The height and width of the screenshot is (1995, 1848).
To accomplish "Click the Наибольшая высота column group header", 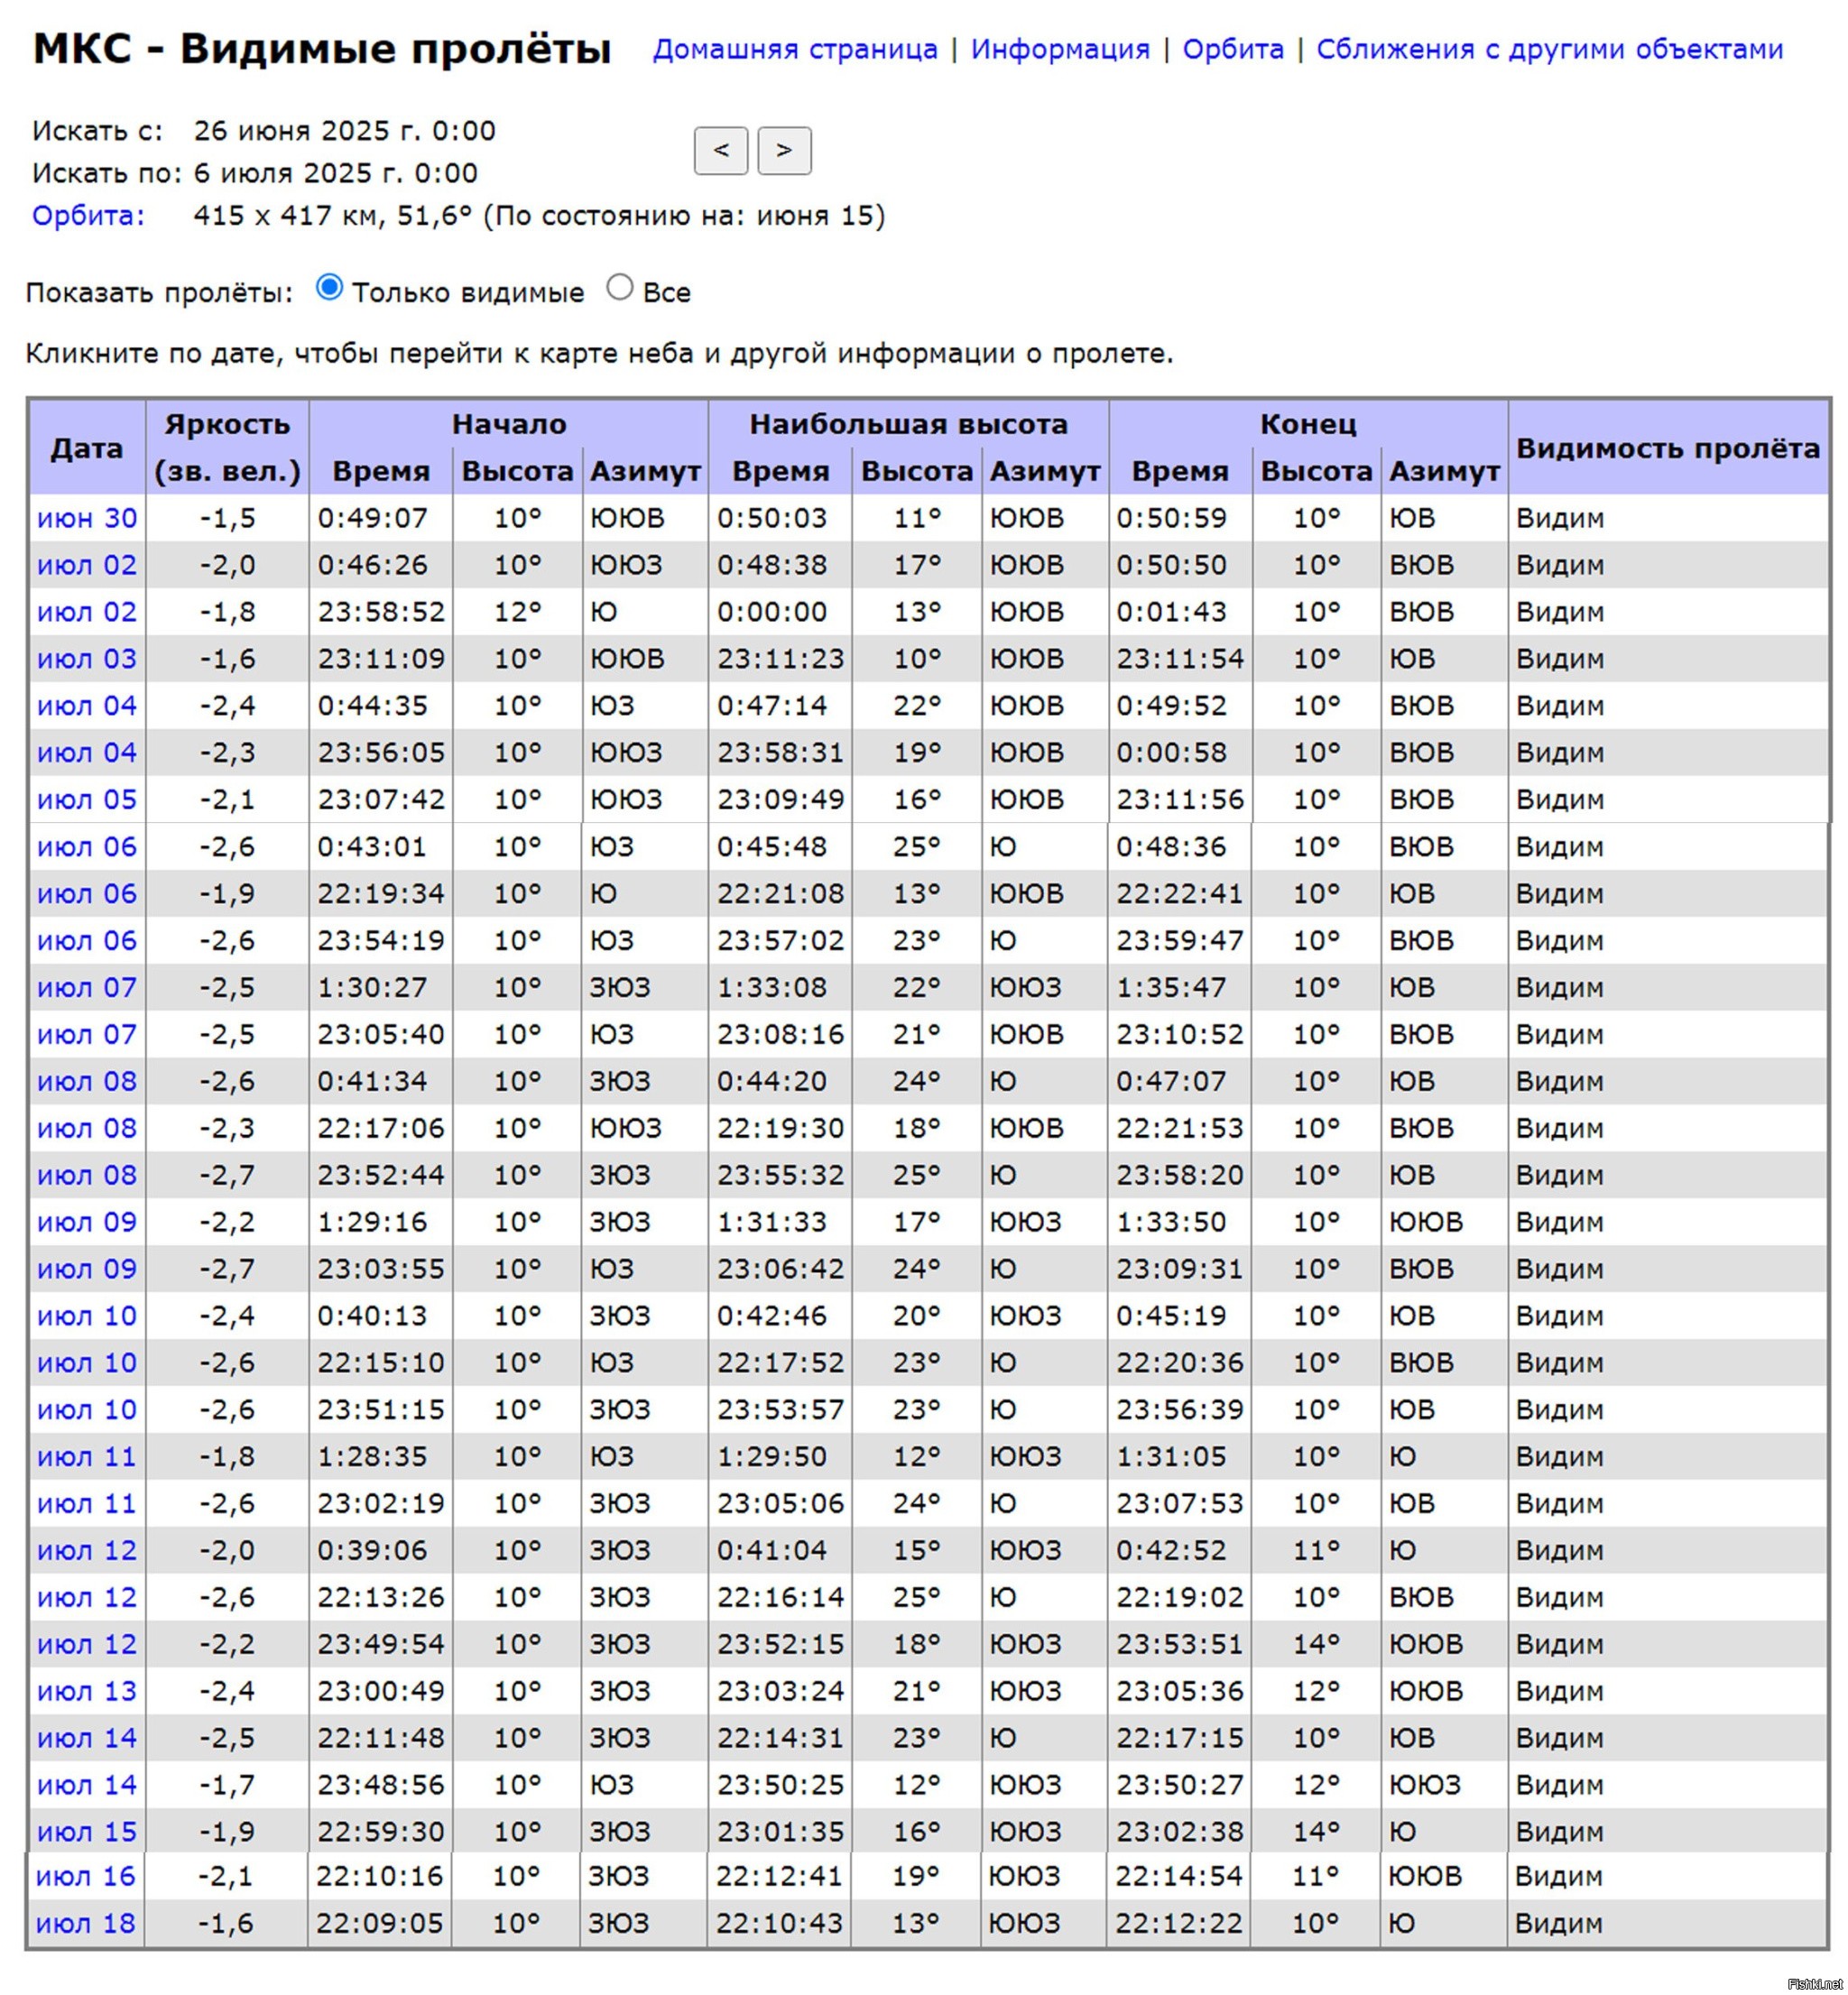I will (908, 424).
